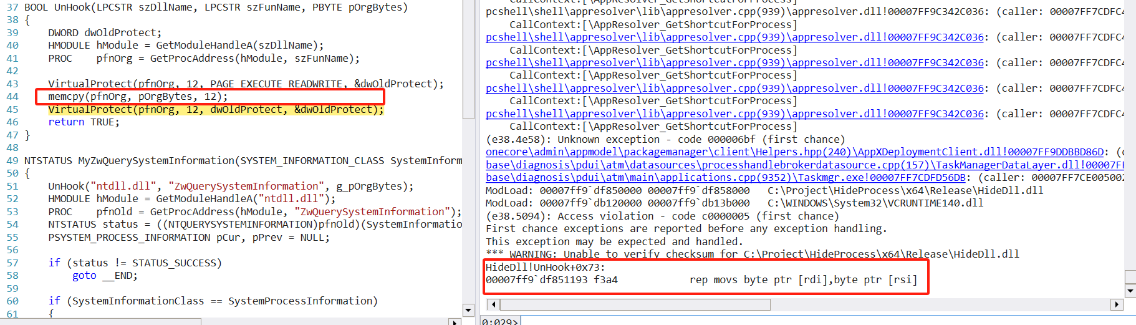Click the ModLoad VCRUNTIME140.dll output line
The width and height of the screenshot is (1136, 325).
(734, 203)
